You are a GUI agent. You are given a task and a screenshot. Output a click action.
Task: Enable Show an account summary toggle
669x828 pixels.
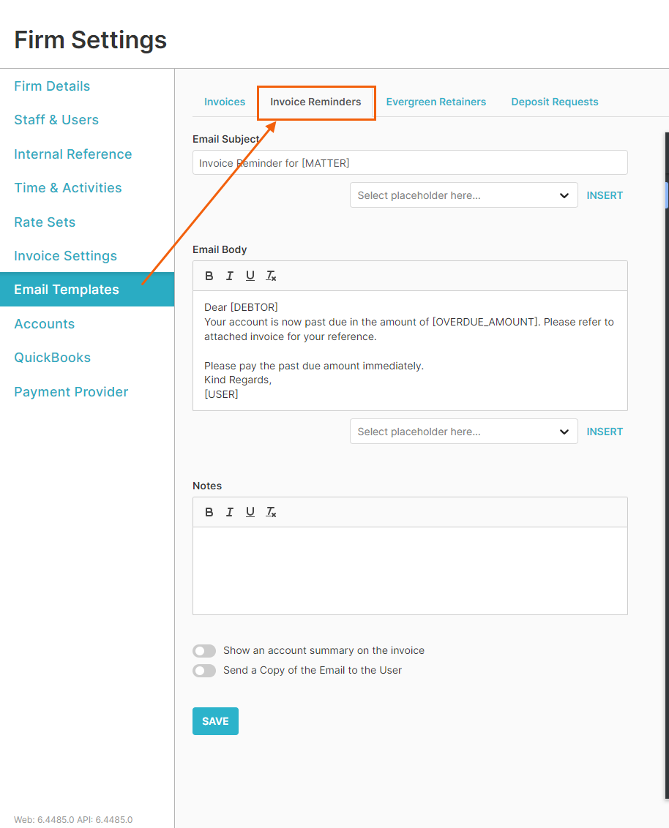pyautogui.click(x=204, y=651)
